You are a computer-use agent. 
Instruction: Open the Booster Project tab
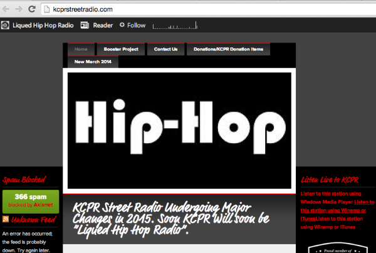coord(121,49)
